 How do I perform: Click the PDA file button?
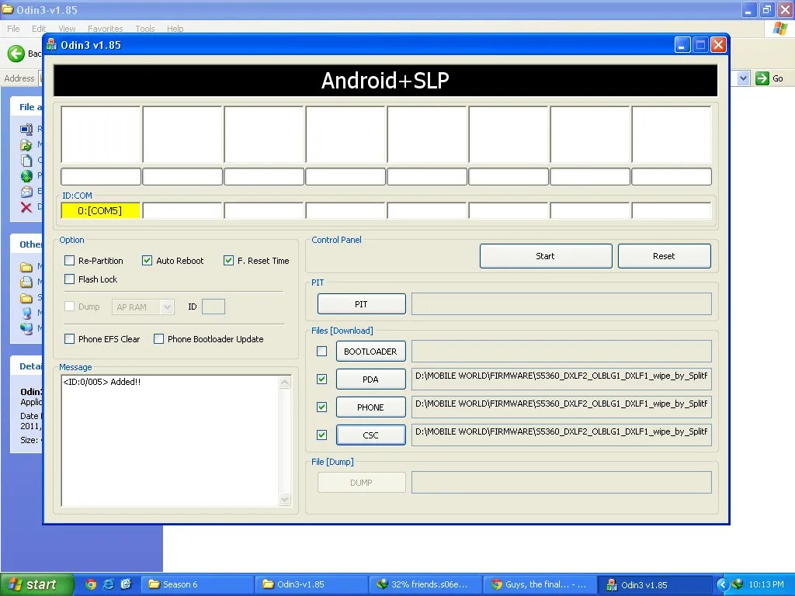[370, 379]
